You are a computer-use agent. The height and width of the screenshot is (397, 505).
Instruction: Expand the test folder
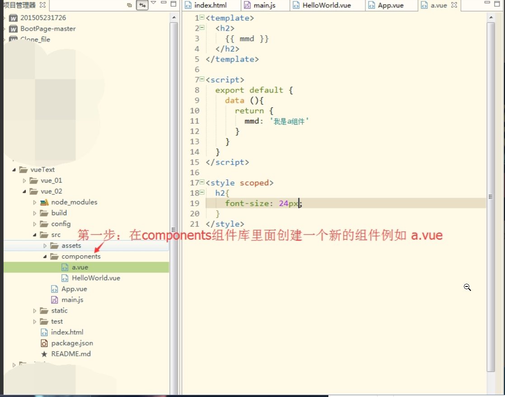pos(34,321)
